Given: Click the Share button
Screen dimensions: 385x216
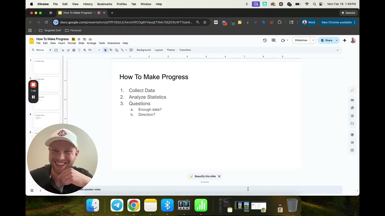Looking at the screenshot, I should click(326, 40).
